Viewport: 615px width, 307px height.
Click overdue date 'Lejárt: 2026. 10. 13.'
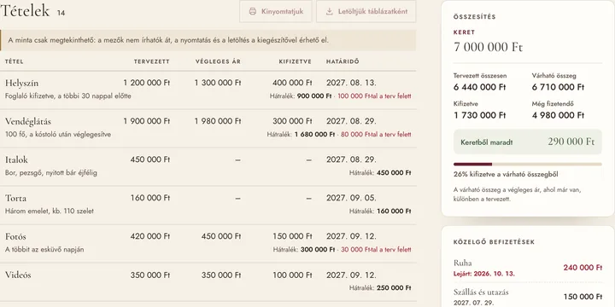(x=484, y=274)
